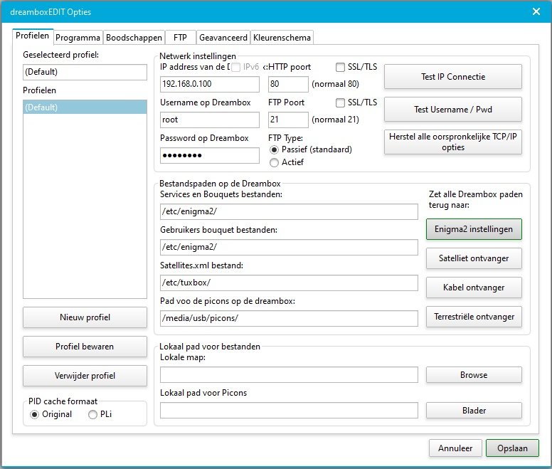The width and height of the screenshot is (552, 469).
Task: Open the Kleurenschema tab
Action: 282,38
